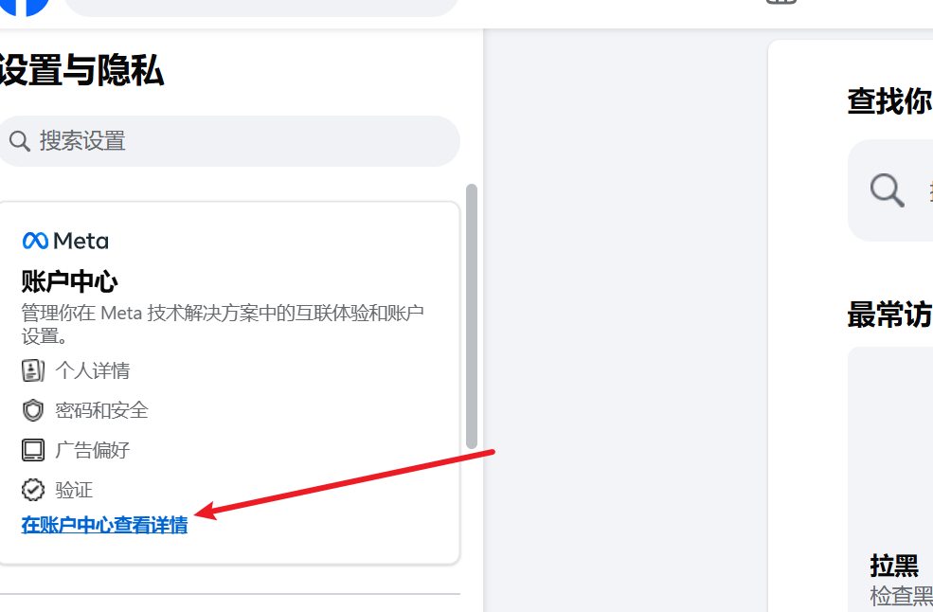Image resolution: width=933 pixels, height=612 pixels.
Task: Click the 验证 checkmark badge icon
Action: 33,490
